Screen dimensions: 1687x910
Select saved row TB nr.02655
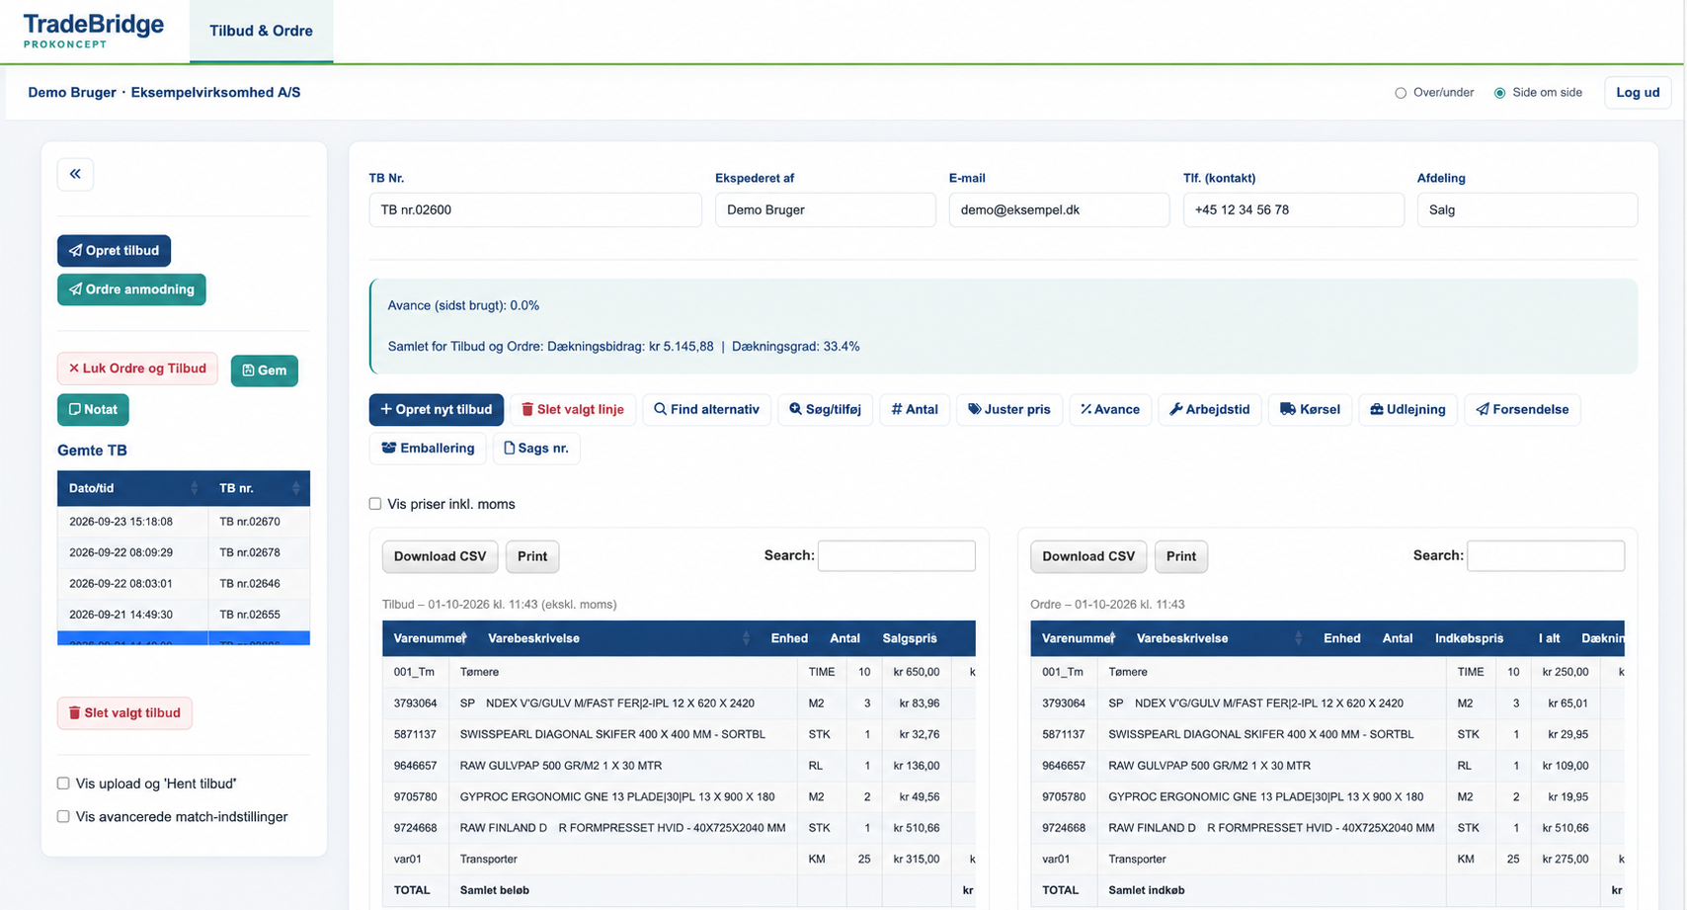click(x=184, y=615)
